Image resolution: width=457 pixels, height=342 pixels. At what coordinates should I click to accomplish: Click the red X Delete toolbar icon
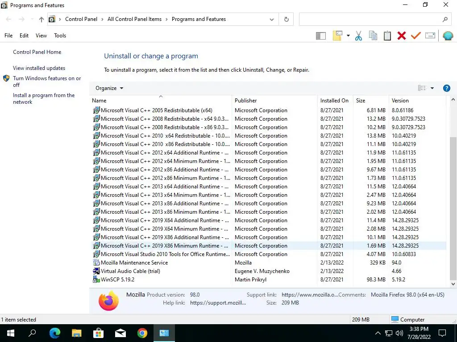[x=401, y=36]
